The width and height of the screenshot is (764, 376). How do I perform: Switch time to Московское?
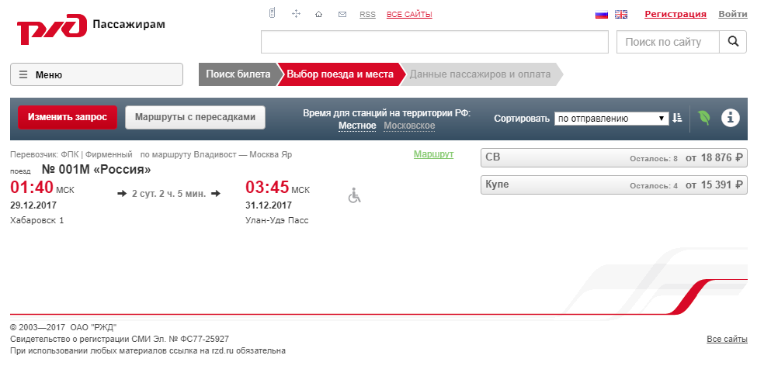pos(409,126)
